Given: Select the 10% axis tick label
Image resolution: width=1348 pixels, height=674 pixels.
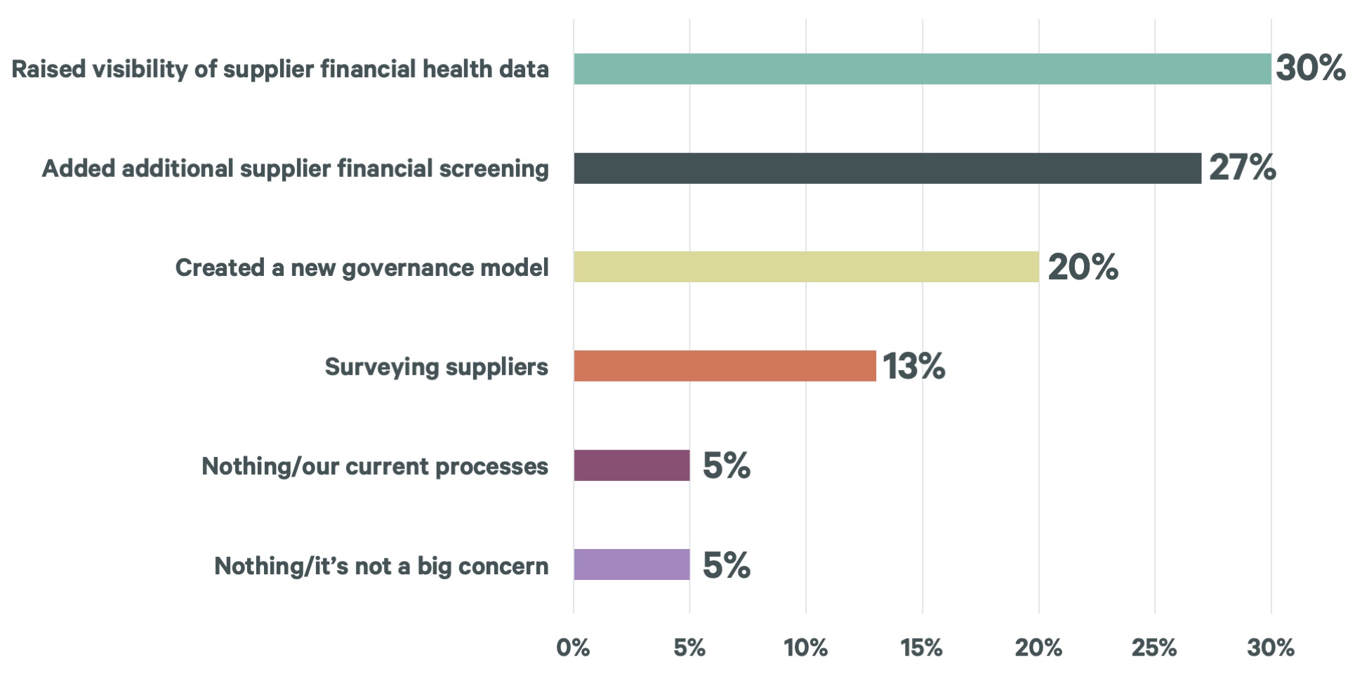Looking at the screenshot, I should tap(805, 647).
